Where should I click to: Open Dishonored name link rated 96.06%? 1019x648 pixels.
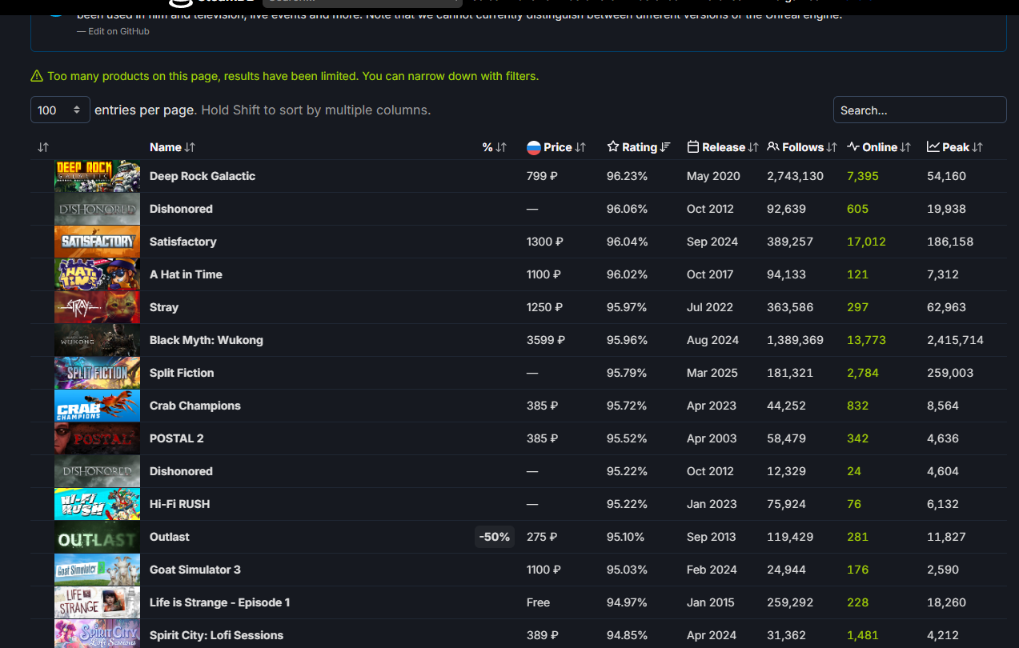pos(181,209)
